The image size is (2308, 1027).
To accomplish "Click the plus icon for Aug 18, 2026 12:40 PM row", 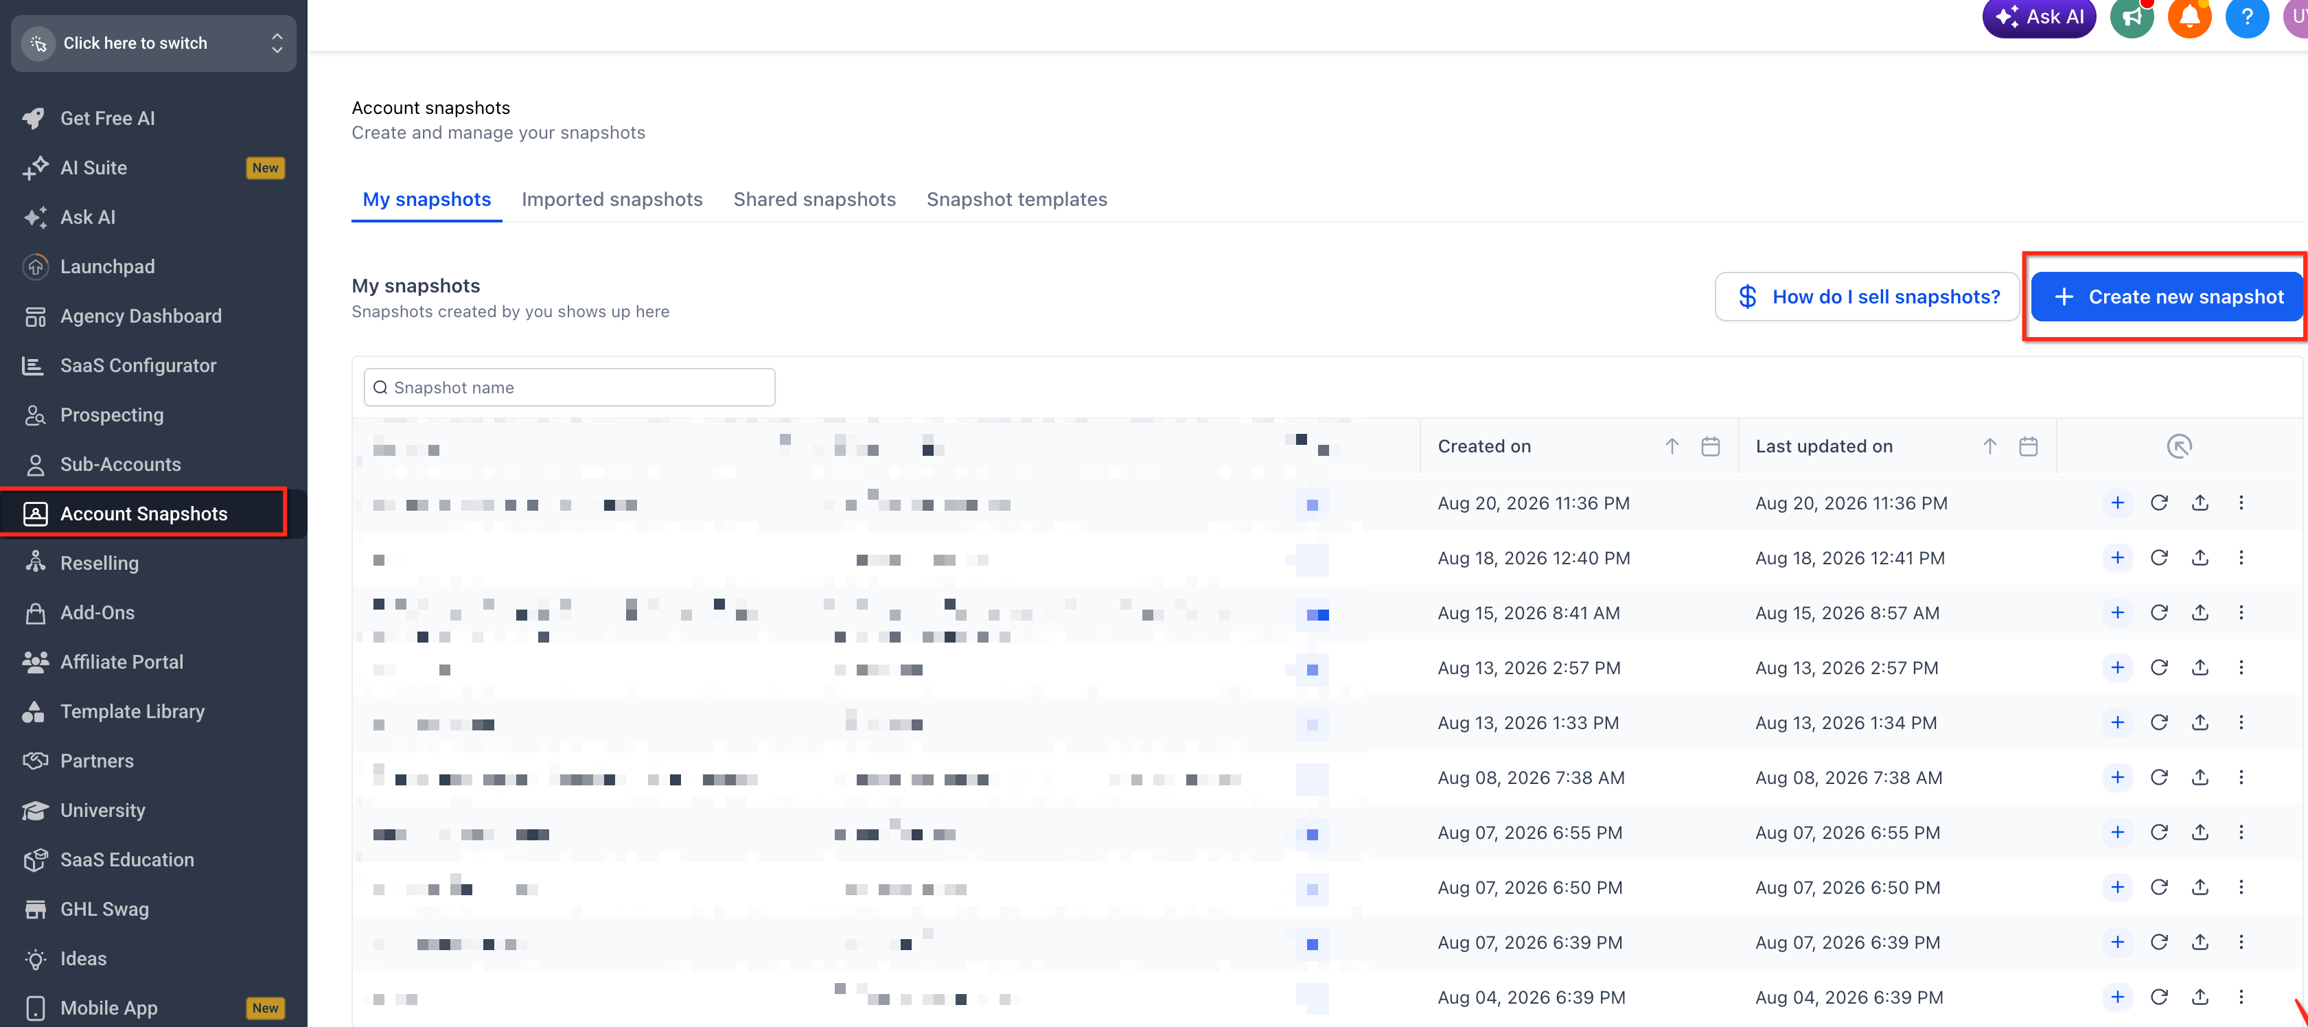I will pos(2117,557).
